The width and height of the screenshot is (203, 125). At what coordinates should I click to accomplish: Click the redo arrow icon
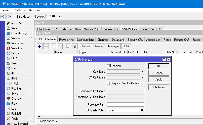pyautogui.click(x=9, y=16)
